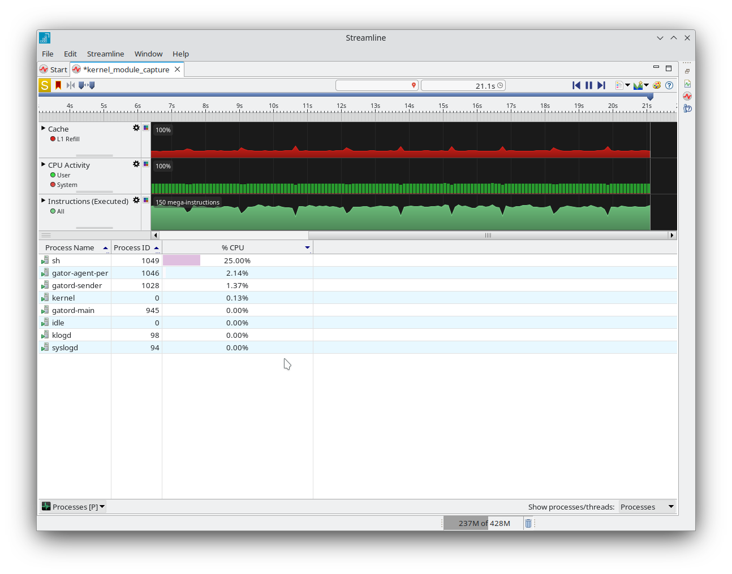Select the yellow S snippet icon on toolbar
Viewport: 732px width, 574px height.
(44, 85)
